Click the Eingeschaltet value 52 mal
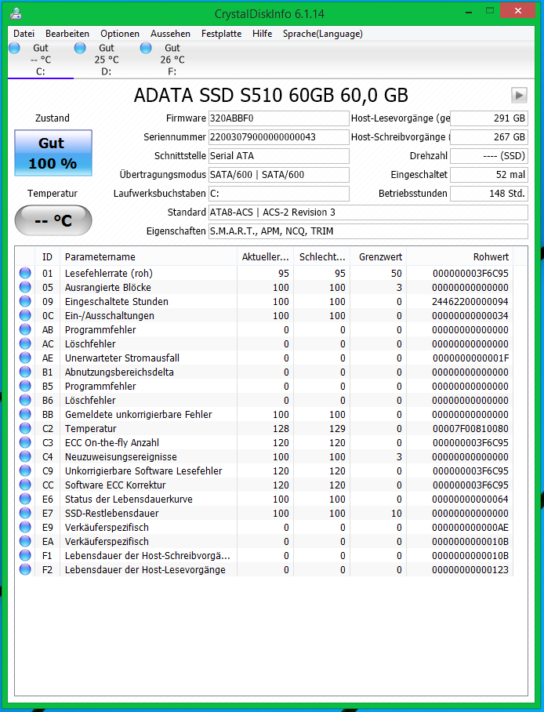The image size is (544, 712). point(488,175)
